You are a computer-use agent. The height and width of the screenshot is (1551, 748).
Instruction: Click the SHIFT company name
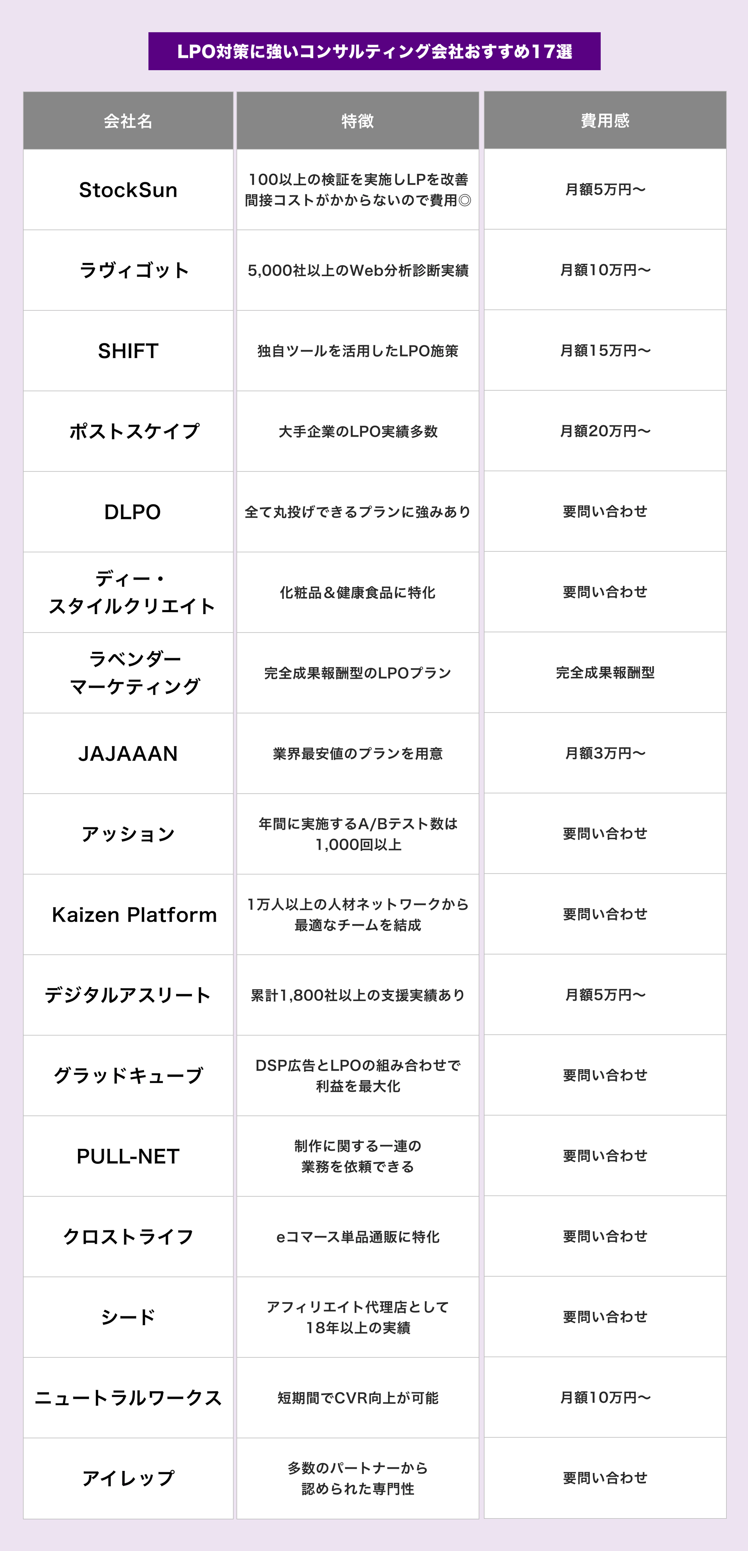(128, 351)
